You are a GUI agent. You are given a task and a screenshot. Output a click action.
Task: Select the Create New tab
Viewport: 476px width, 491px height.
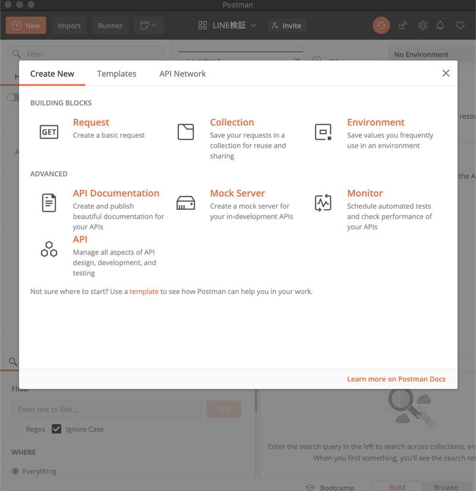pyautogui.click(x=52, y=74)
